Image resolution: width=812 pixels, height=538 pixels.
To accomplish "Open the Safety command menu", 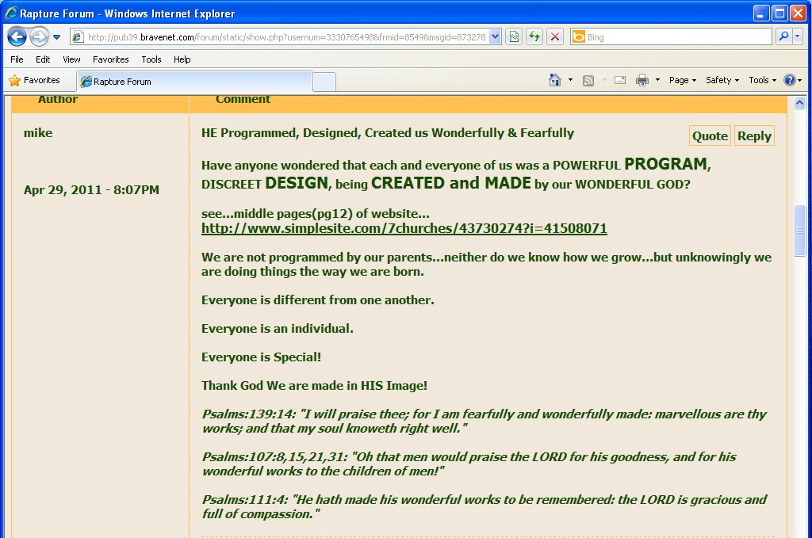I will coord(722,80).
